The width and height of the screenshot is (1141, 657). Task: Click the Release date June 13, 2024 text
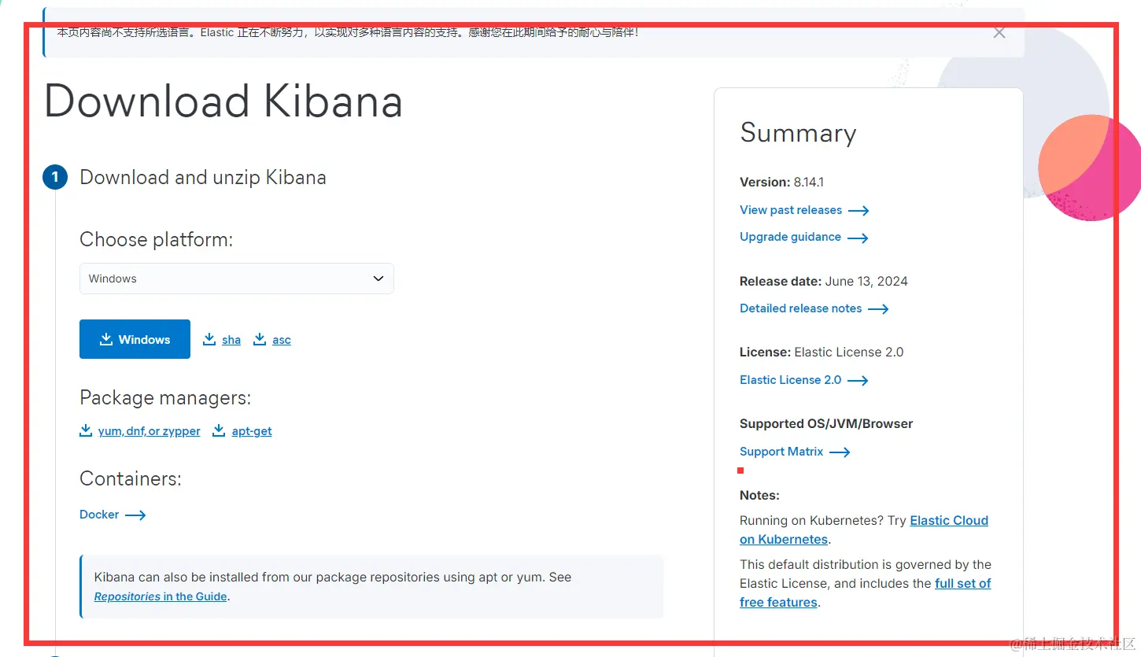tap(824, 281)
